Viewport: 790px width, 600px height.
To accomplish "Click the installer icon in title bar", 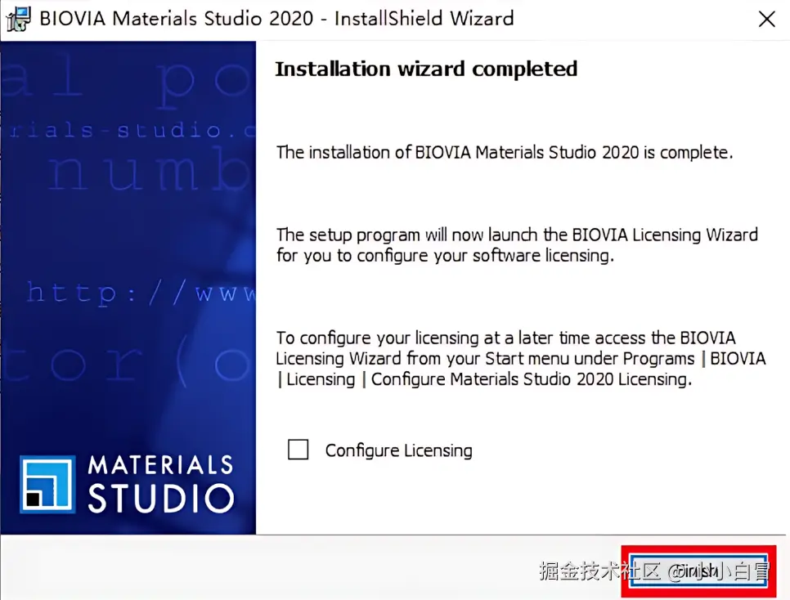I will (18, 19).
